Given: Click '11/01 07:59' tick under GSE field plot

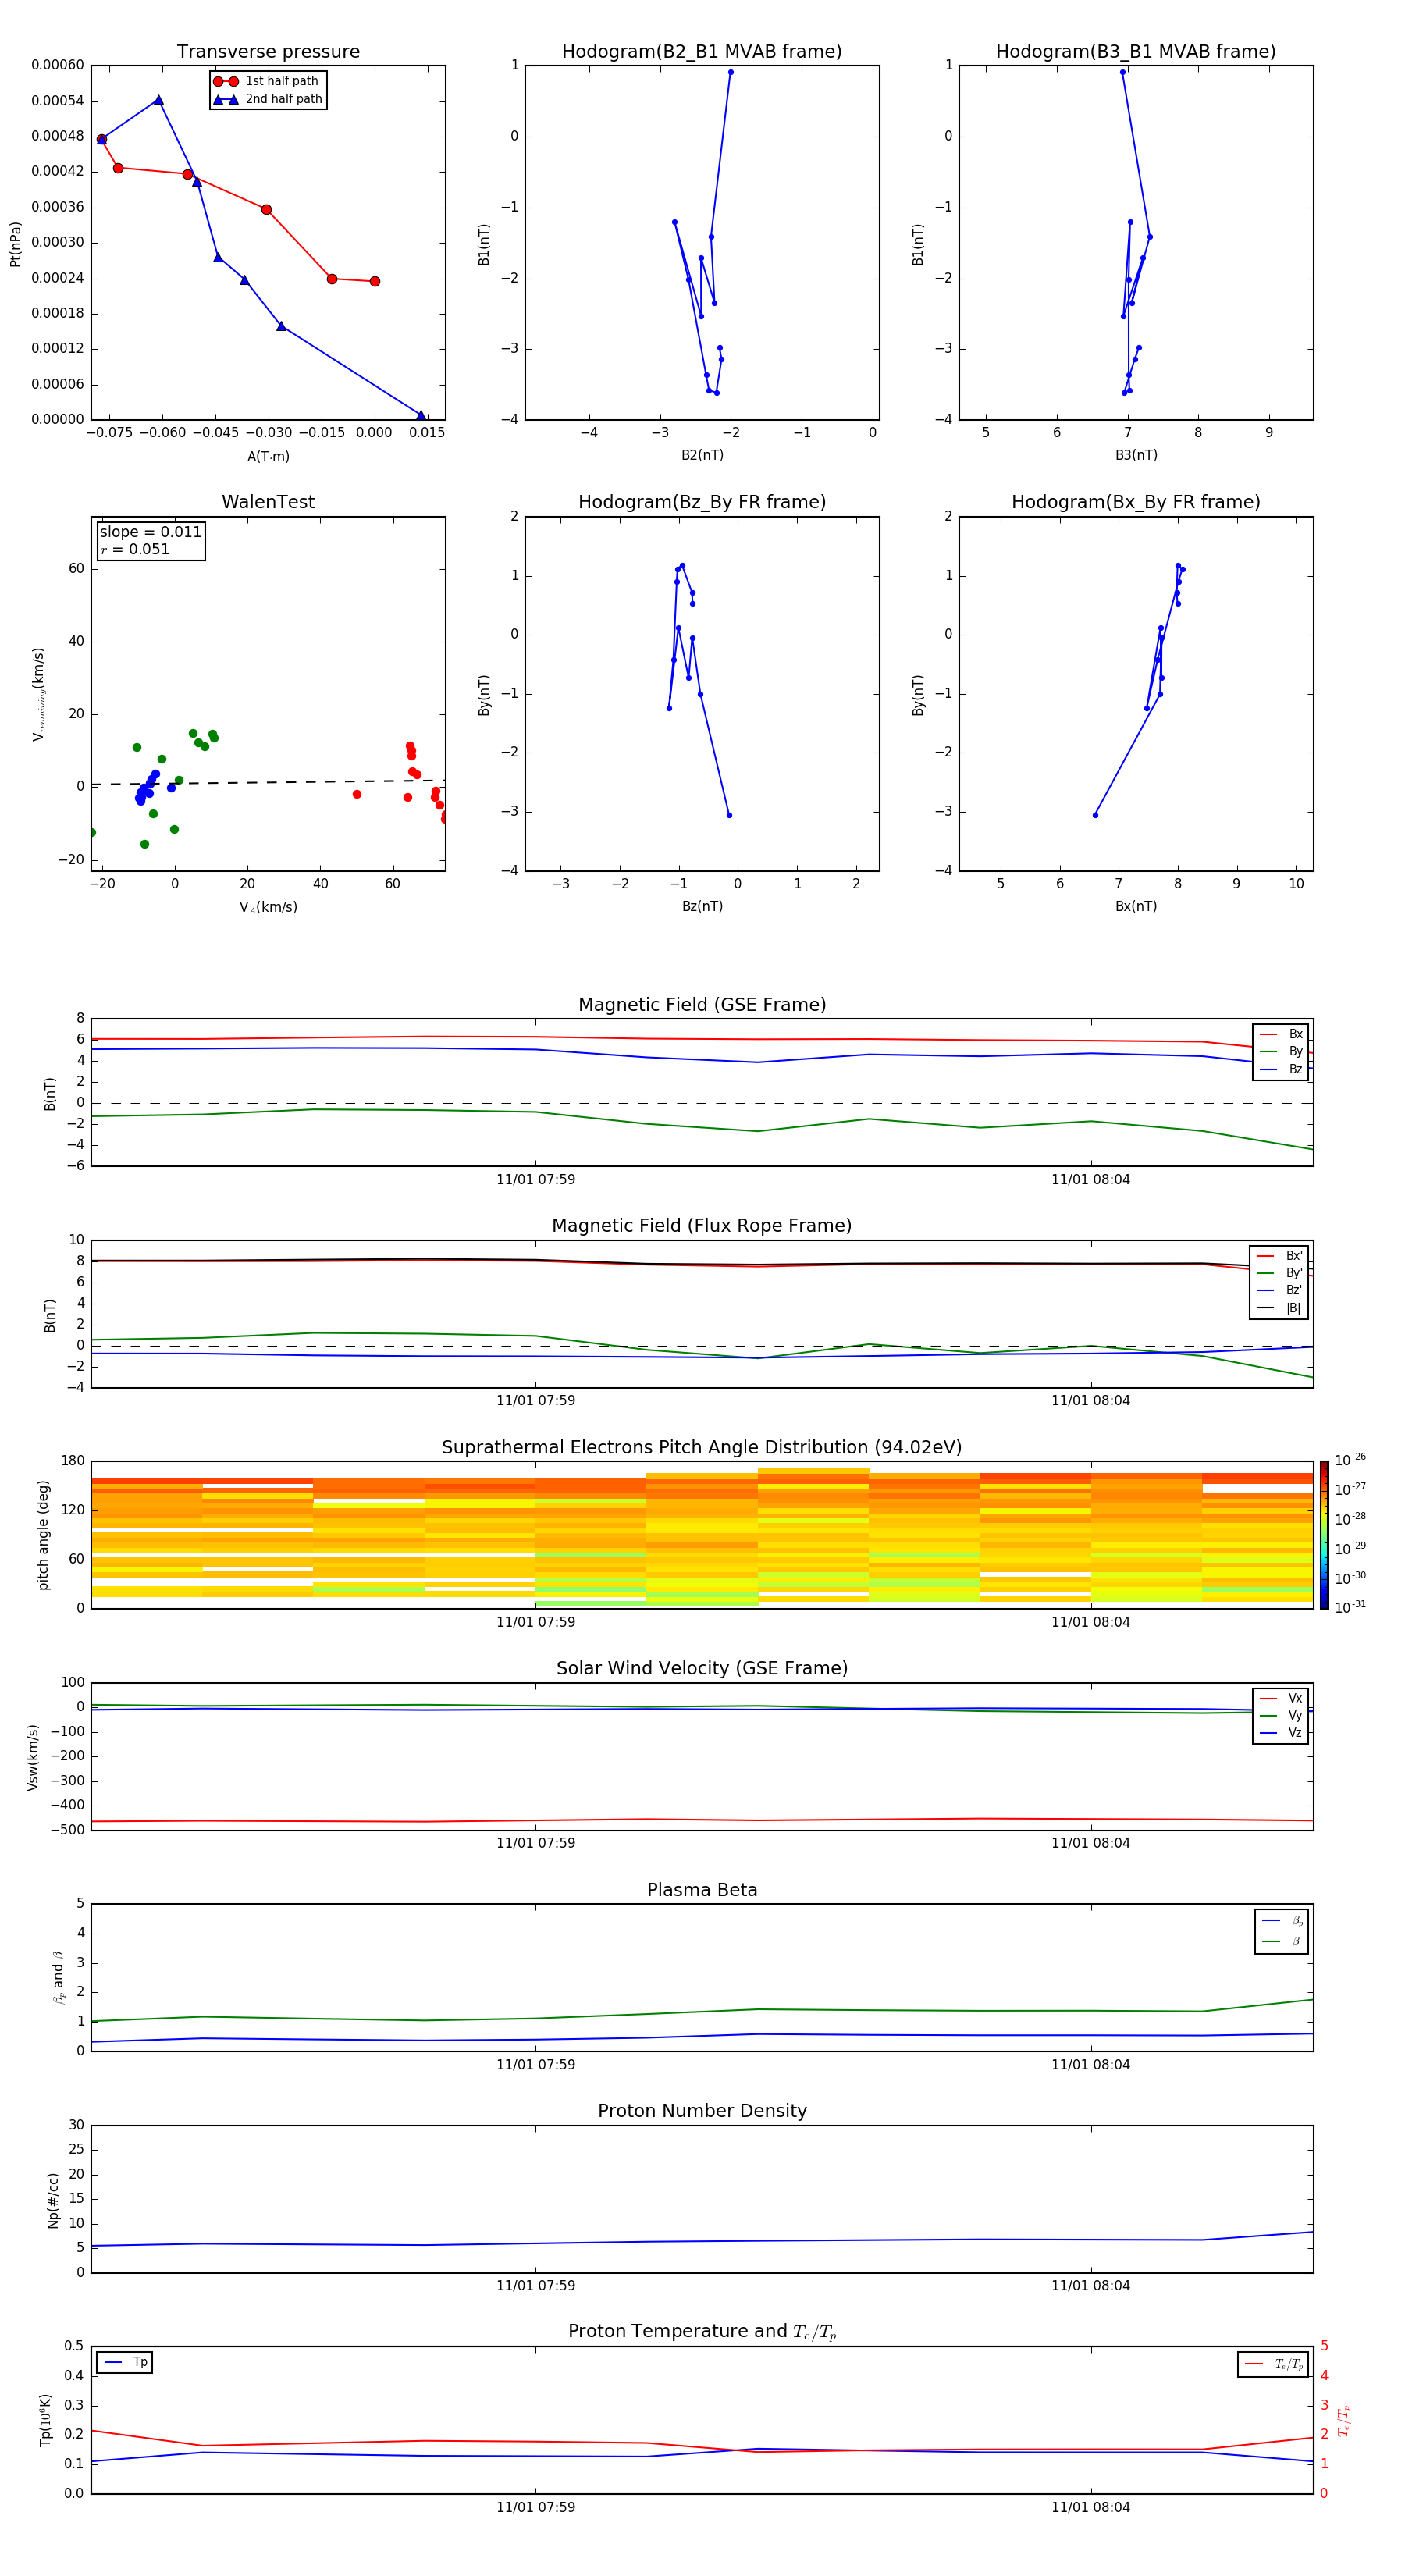Looking at the screenshot, I should [535, 1180].
